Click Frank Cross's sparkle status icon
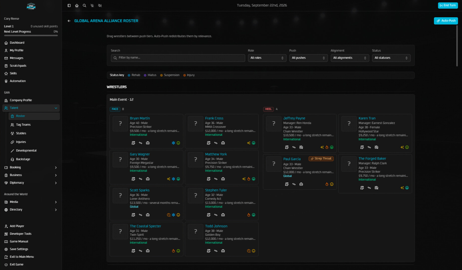Screen dimensions: 462x270 click(249, 143)
